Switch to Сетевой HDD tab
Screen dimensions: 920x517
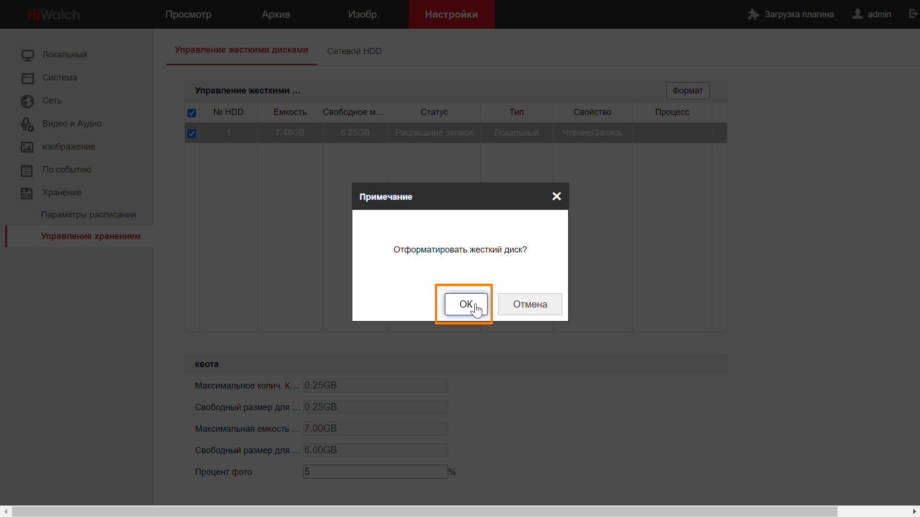pos(354,51)
